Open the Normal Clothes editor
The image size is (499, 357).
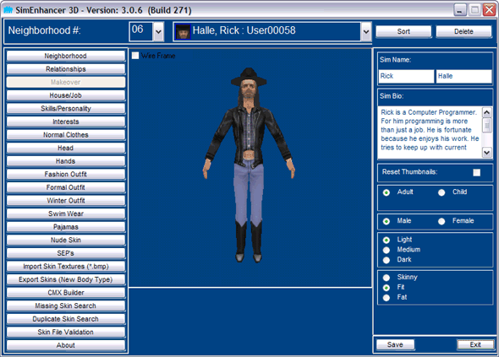click(x=66, y=135)
